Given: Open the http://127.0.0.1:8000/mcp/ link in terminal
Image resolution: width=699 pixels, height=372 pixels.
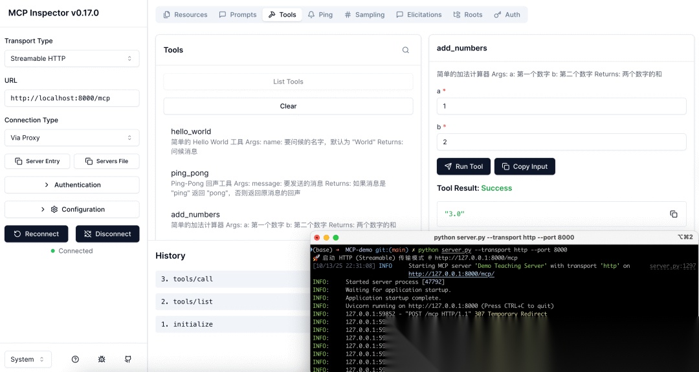Looking at the screenshot, I should [x=451, y=274].
